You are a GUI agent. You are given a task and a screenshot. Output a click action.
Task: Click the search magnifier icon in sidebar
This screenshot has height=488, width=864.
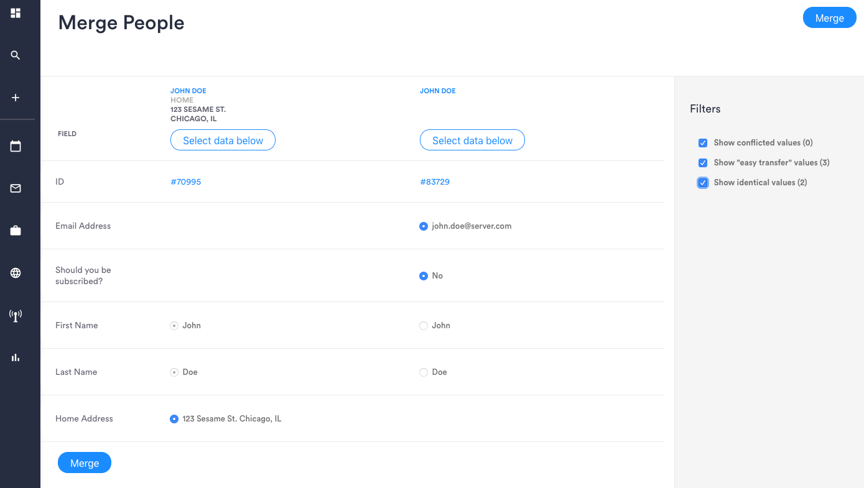coord(16,55)
